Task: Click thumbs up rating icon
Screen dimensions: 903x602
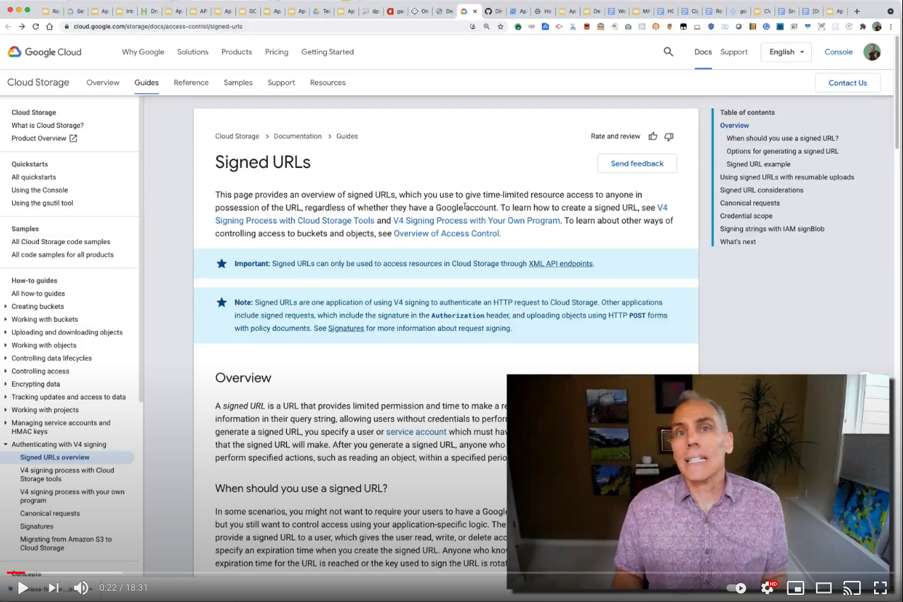Action: click(x=653, y=136)
